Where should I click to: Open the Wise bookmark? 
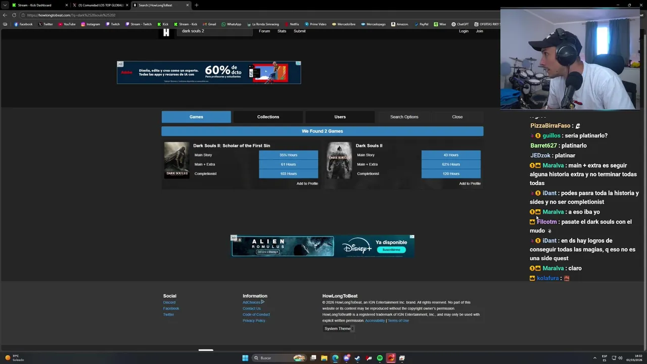[440, 24]
